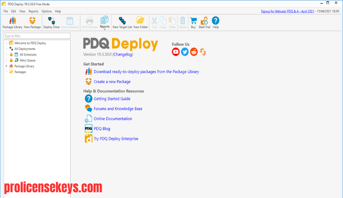This screenshot has height=198, width=343.
Task: Click Download ready-to-deploy packages link
Action: click(146, 72)
